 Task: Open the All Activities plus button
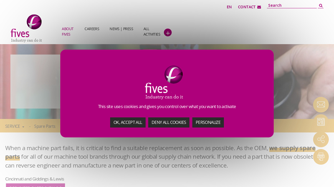click(x=168, y=33)
